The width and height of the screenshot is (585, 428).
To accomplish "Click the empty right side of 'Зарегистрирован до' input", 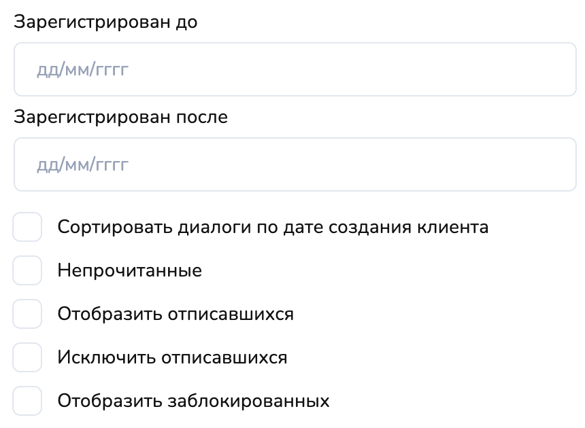I will click(476, 69).
